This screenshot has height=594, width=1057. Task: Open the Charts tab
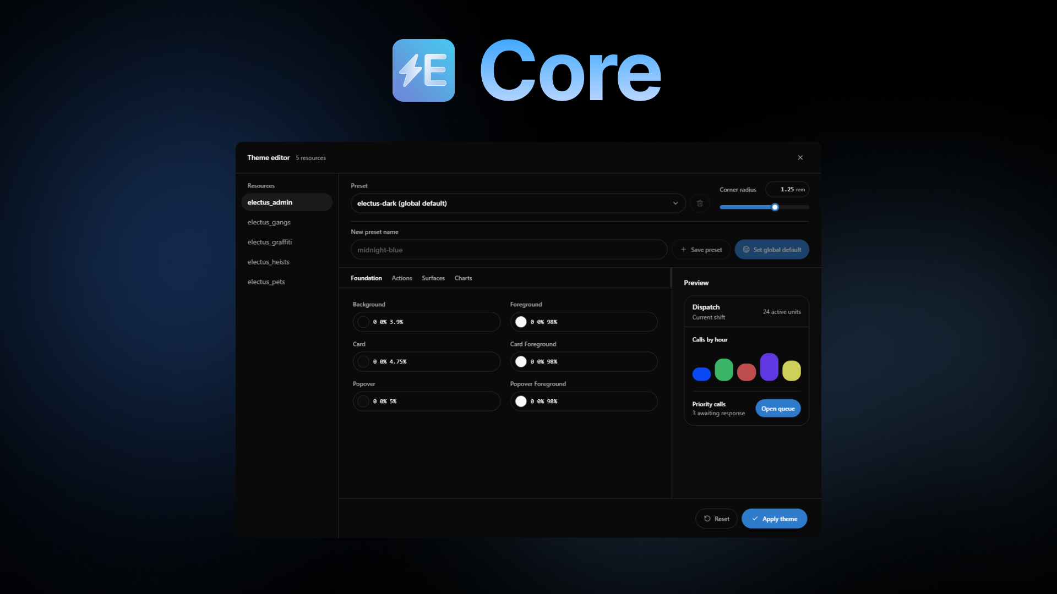pyautogui.click(x=463, y=278)
